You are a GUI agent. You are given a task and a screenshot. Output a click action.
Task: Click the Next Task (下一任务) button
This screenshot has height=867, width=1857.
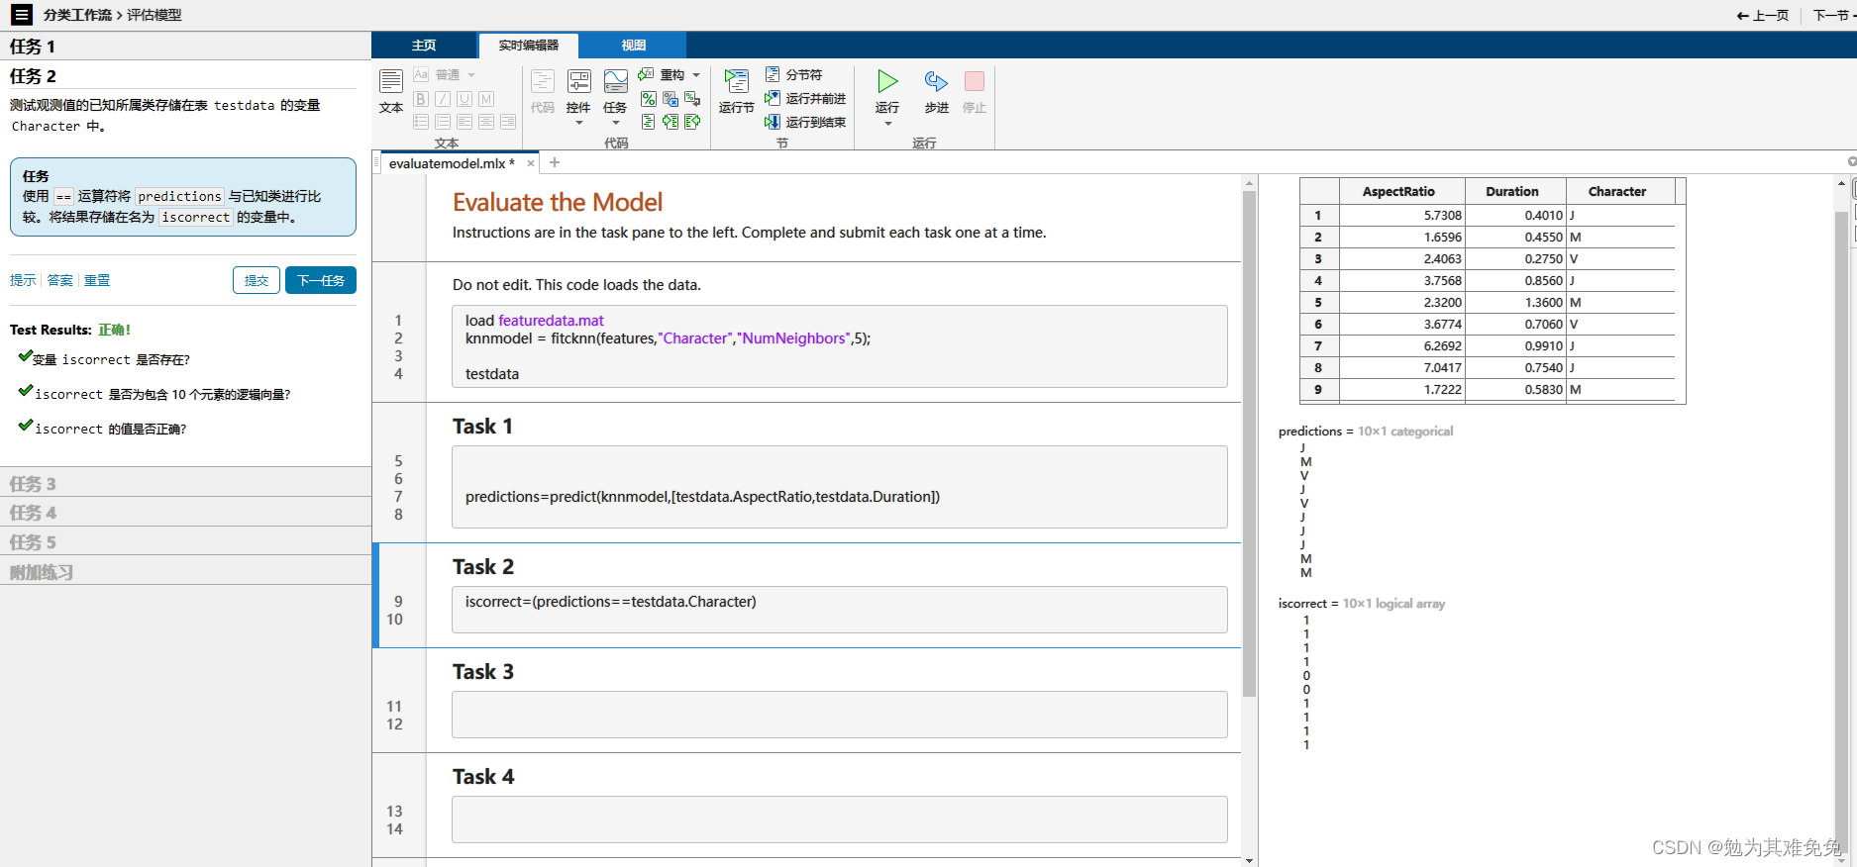coord(321,280)
